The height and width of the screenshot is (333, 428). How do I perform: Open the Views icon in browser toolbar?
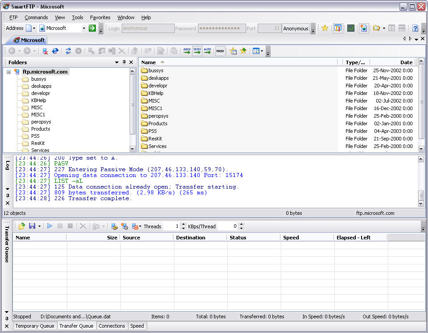pos(256,51)
